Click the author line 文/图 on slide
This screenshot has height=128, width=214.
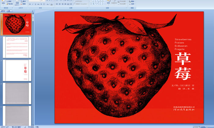point(183,86)
